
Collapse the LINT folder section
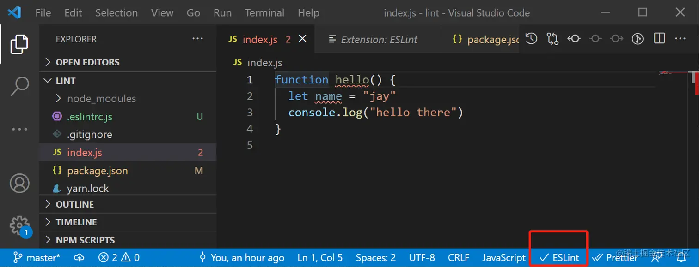tap(128, 81)
